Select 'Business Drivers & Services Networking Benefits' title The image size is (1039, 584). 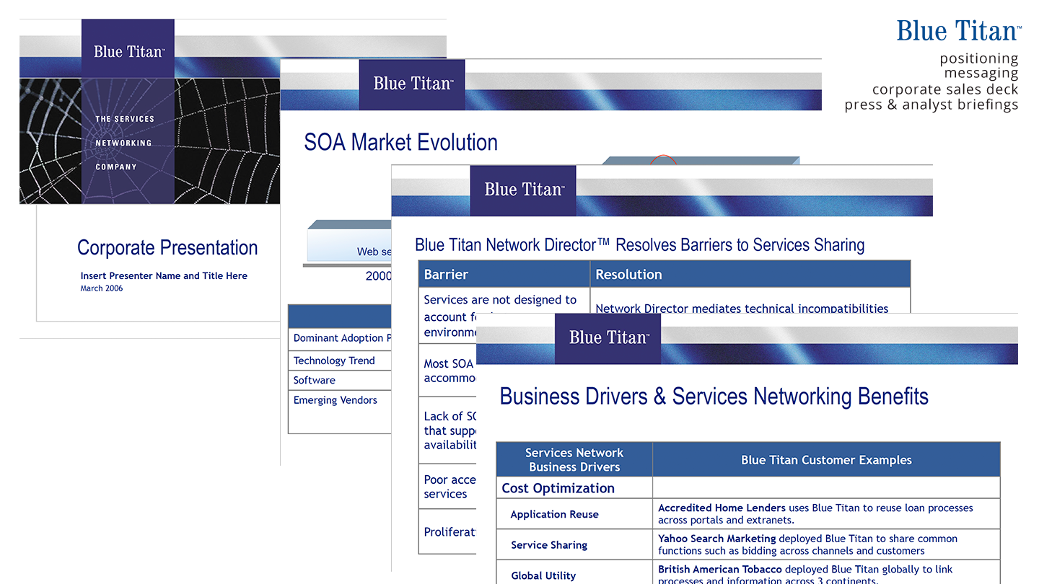pos(714,397)
